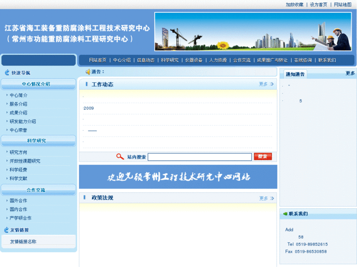Click the 快速导航 swirl icon
The width and height of the screenshot is (357, 267).
[7, 73]
